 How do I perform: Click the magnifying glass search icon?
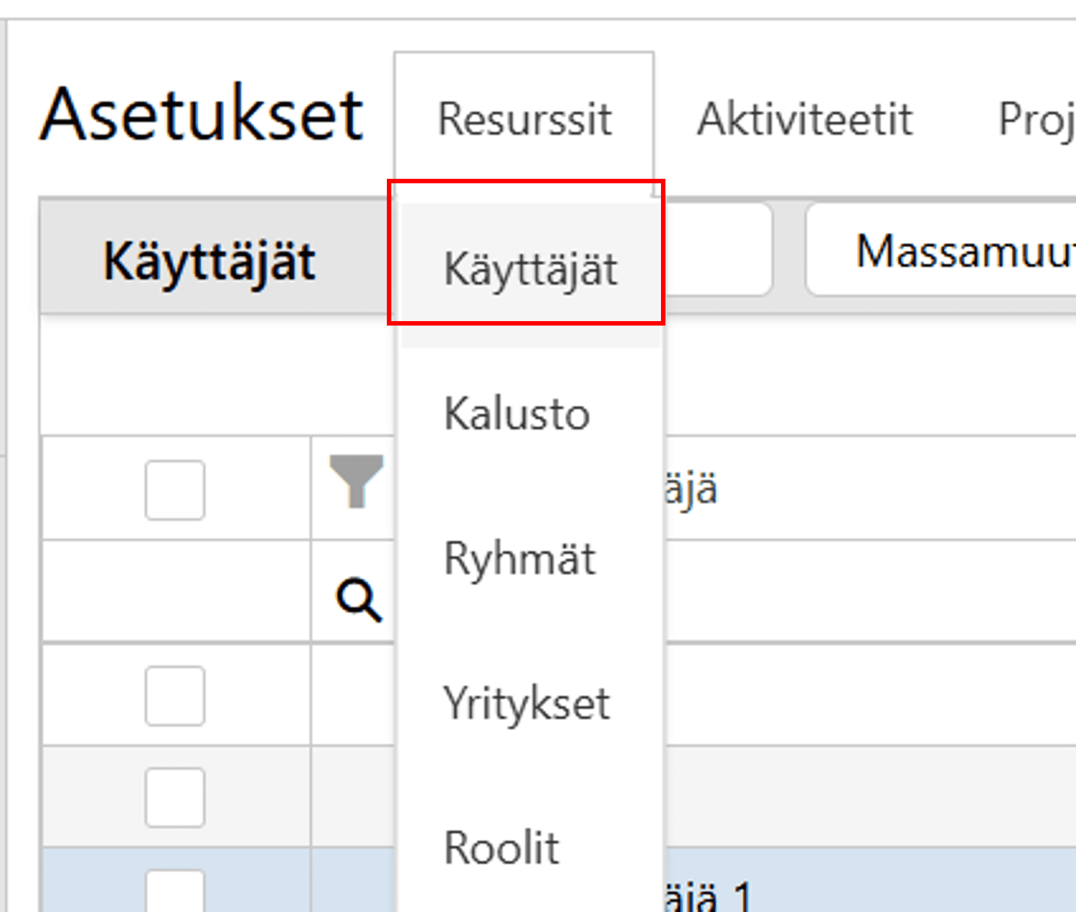click(359, 600)
